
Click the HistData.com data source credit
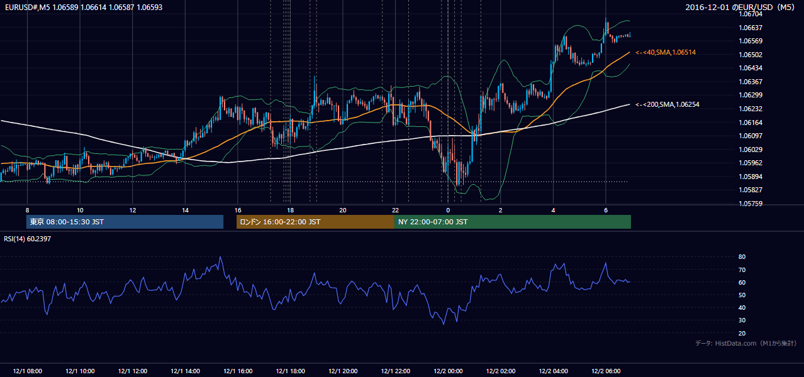pos(746,343)
